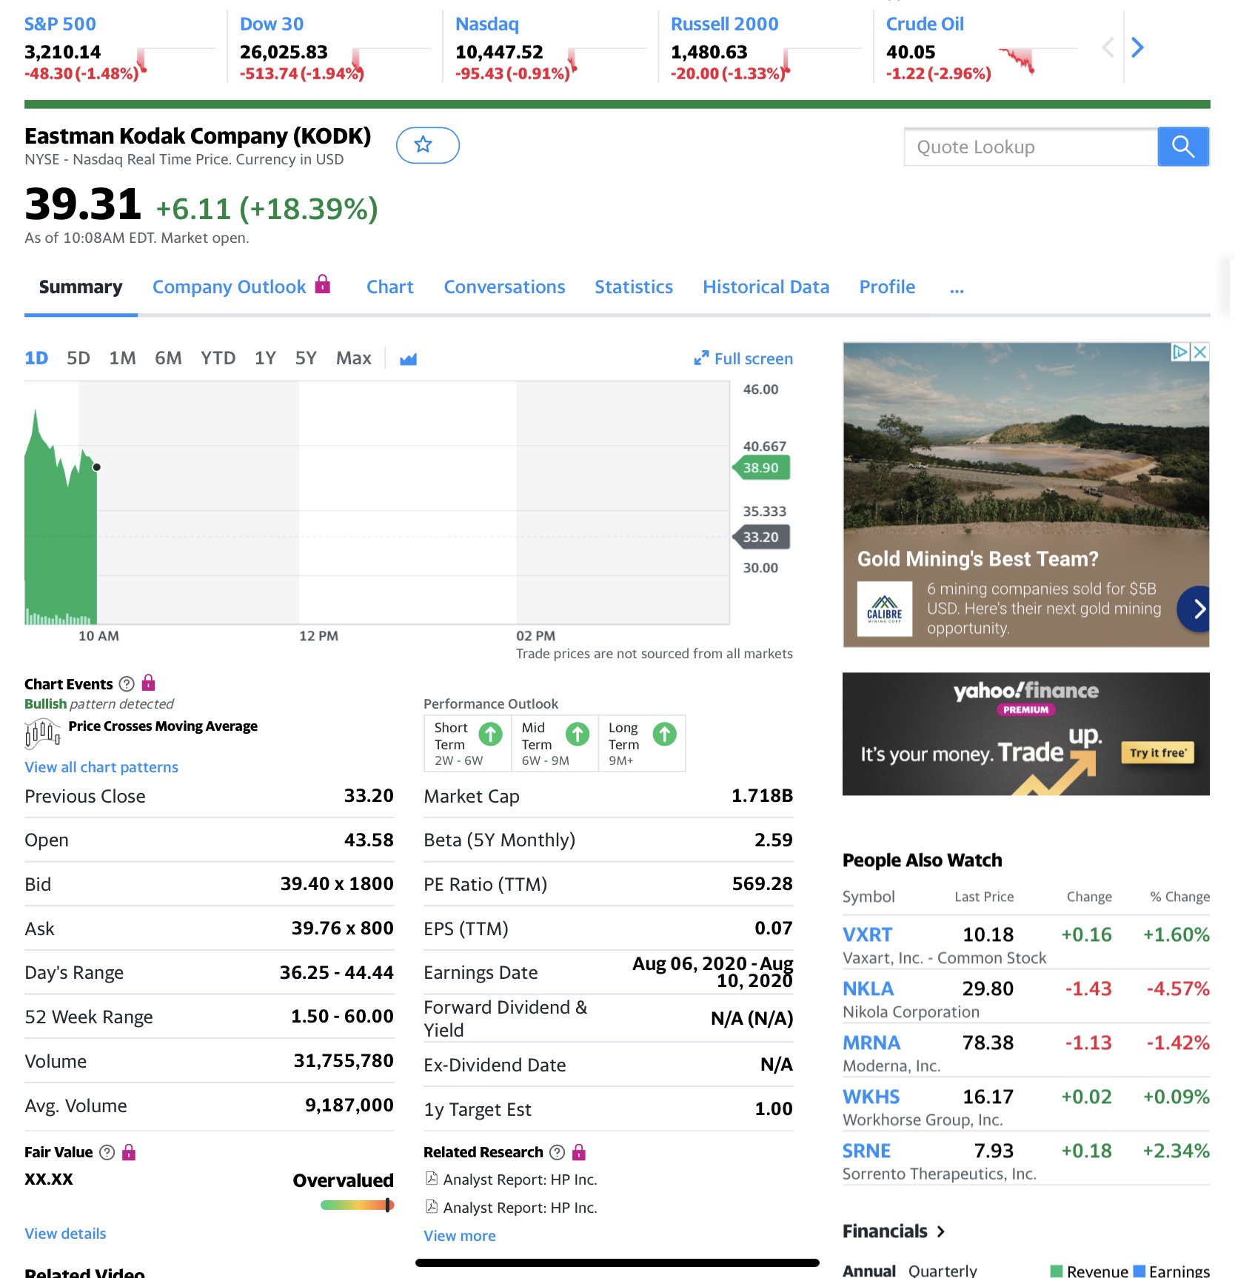Select Annual financials view
Viewport: 1235px width, 1278px height.
(x=869, y=1271)
